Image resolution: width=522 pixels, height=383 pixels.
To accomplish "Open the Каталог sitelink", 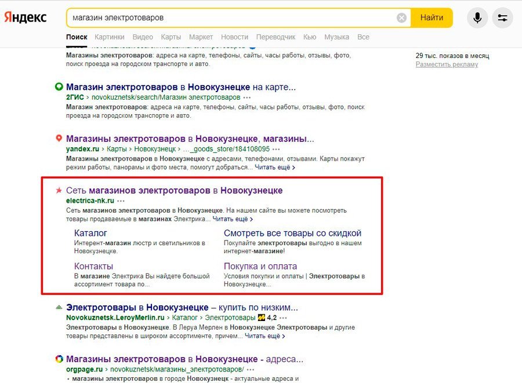I will [x=90, y=233].
